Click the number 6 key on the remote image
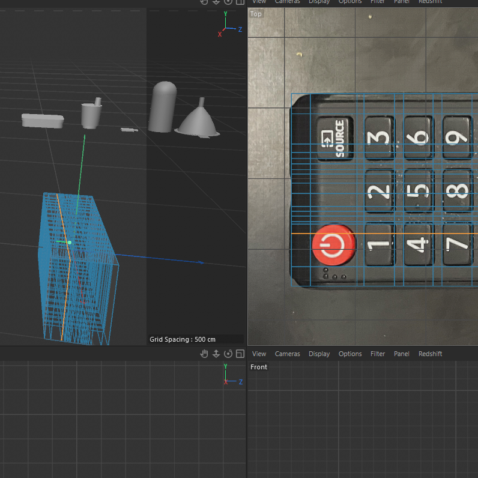 (418, 137)
